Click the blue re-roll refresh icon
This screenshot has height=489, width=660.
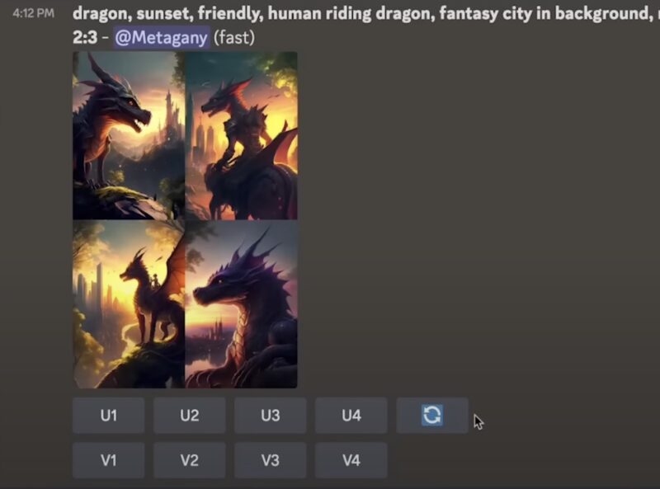pos(431,416)
